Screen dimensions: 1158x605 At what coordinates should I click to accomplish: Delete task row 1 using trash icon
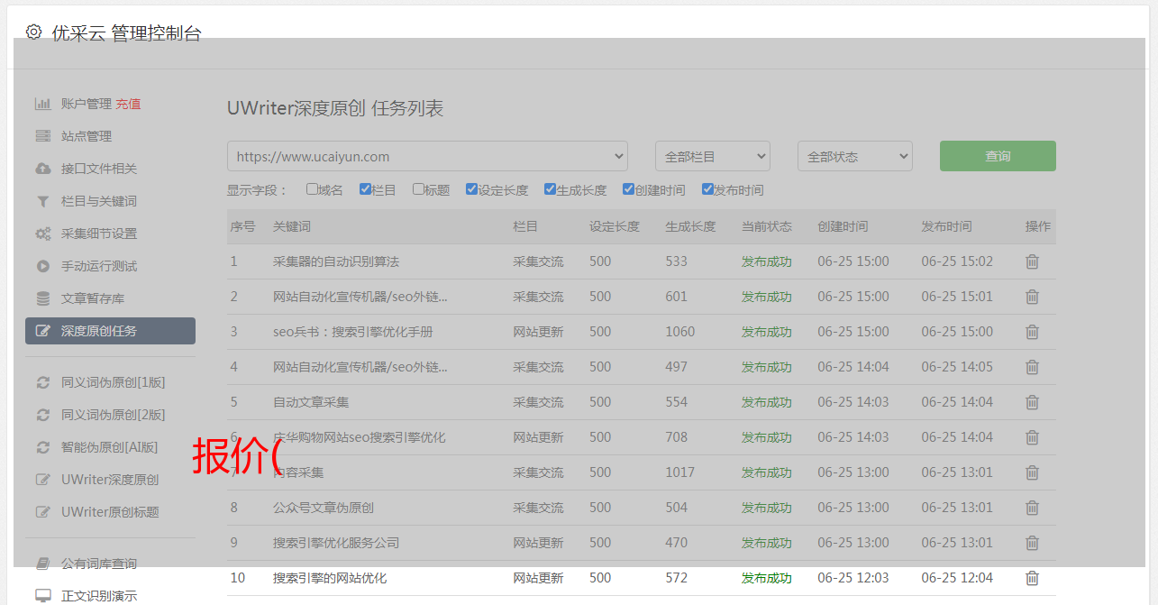click(x=1032, y=261)
